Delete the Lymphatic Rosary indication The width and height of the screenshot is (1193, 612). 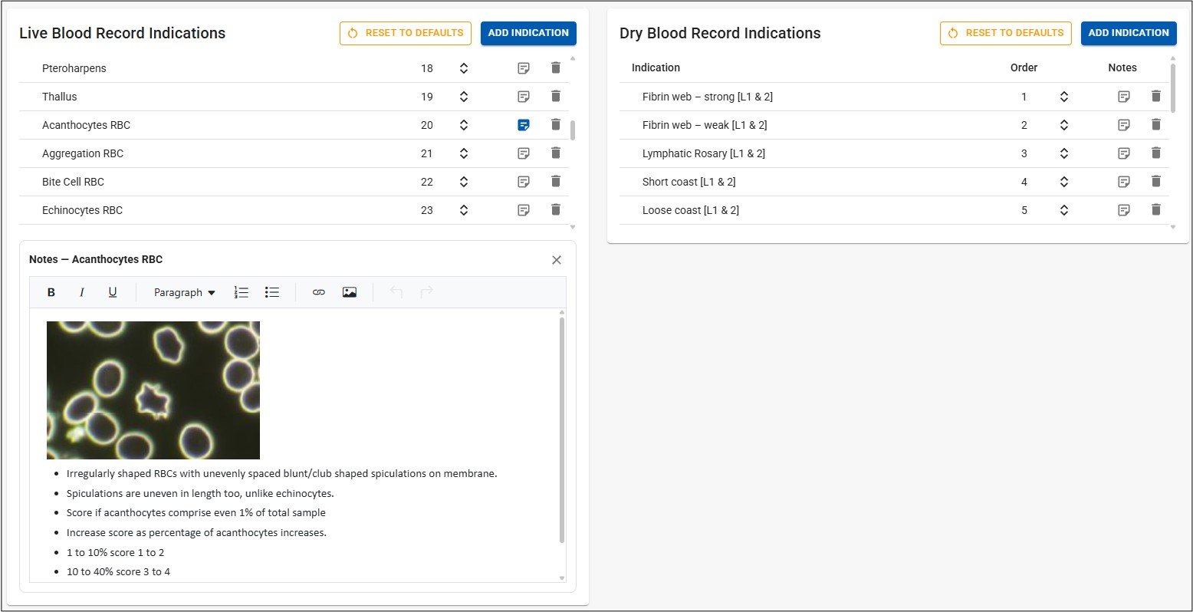1156,153
